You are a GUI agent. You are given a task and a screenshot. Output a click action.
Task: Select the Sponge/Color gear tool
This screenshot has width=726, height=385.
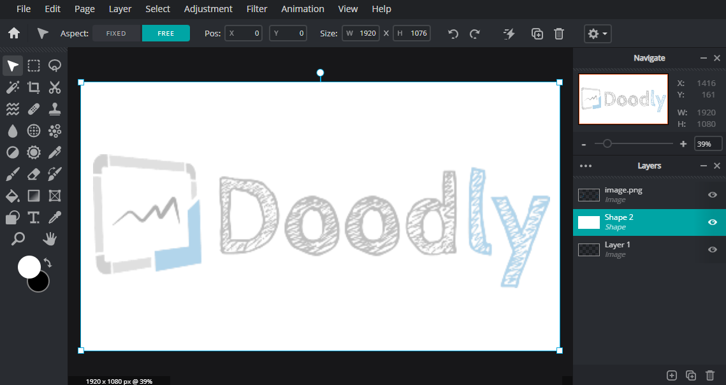tap(34, 152)
